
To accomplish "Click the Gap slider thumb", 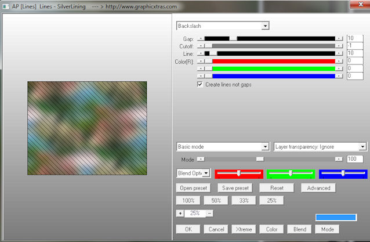I will [x=233, y=38].
